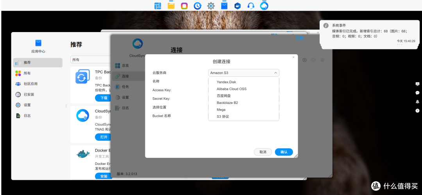422x195 pixels.
Task: Open the Docker whale hexagon dock icon
Action: point(238,5)
